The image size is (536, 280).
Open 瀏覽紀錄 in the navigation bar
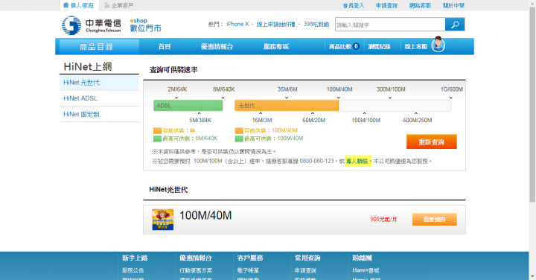tap(379, 46)
